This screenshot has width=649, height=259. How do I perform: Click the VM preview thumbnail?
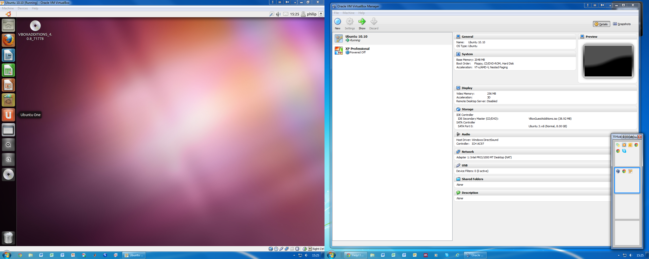[608, 61]
